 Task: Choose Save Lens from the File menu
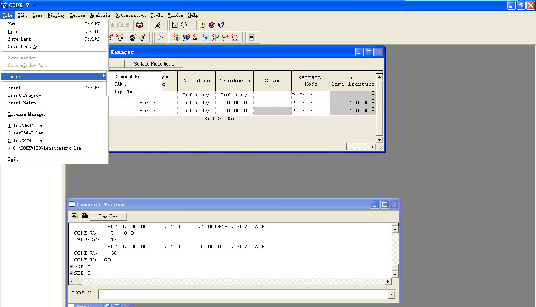pyautogui.click(x=54, y=39)
